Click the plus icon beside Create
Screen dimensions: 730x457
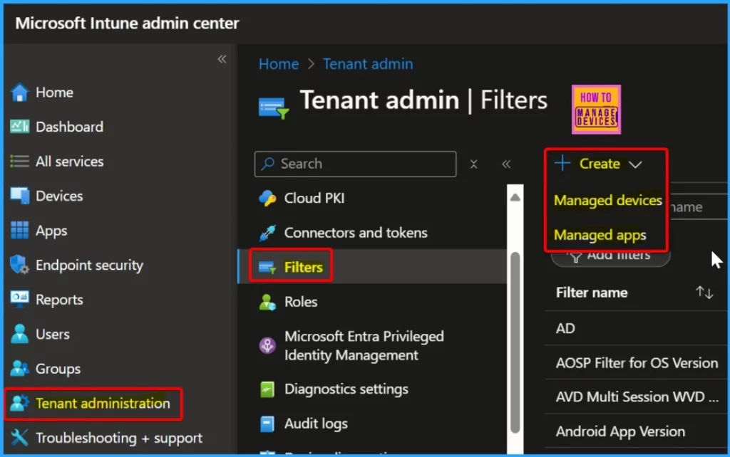[562, 163]
